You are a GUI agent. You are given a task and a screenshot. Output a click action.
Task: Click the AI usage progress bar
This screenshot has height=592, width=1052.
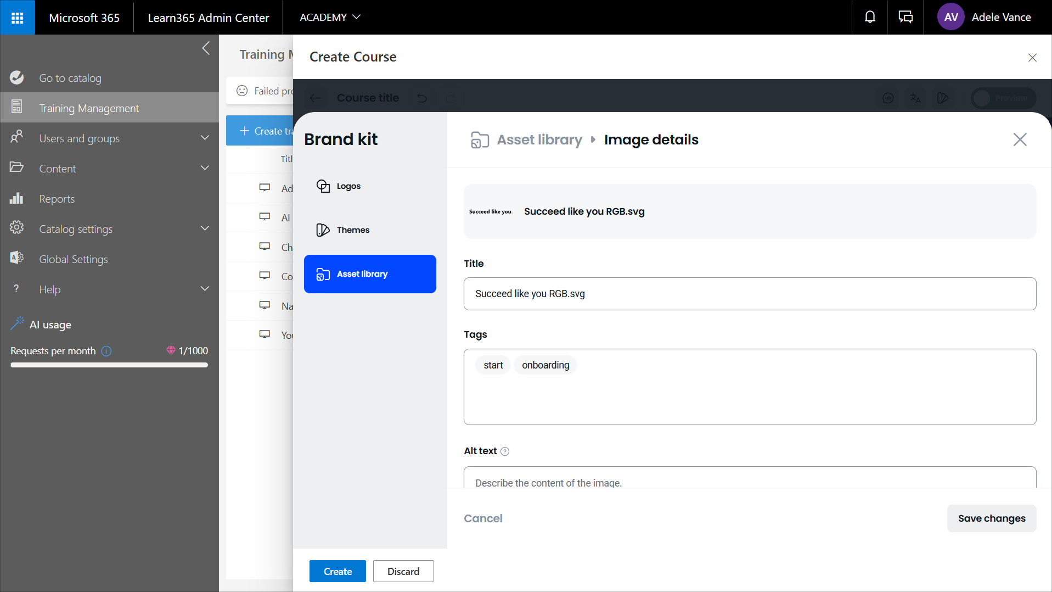pyautogui.click(x=109, y=365)
